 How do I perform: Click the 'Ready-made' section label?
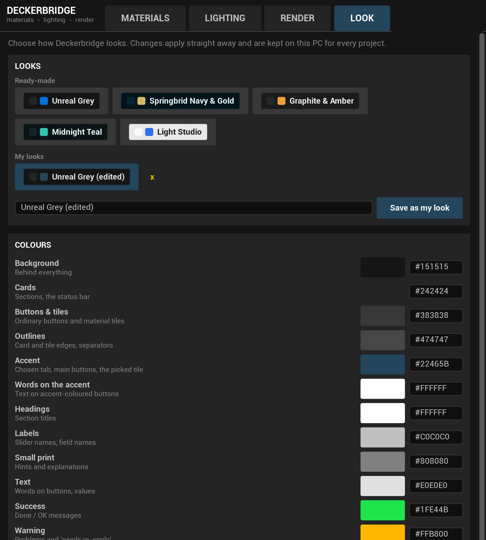pos(35,81)
